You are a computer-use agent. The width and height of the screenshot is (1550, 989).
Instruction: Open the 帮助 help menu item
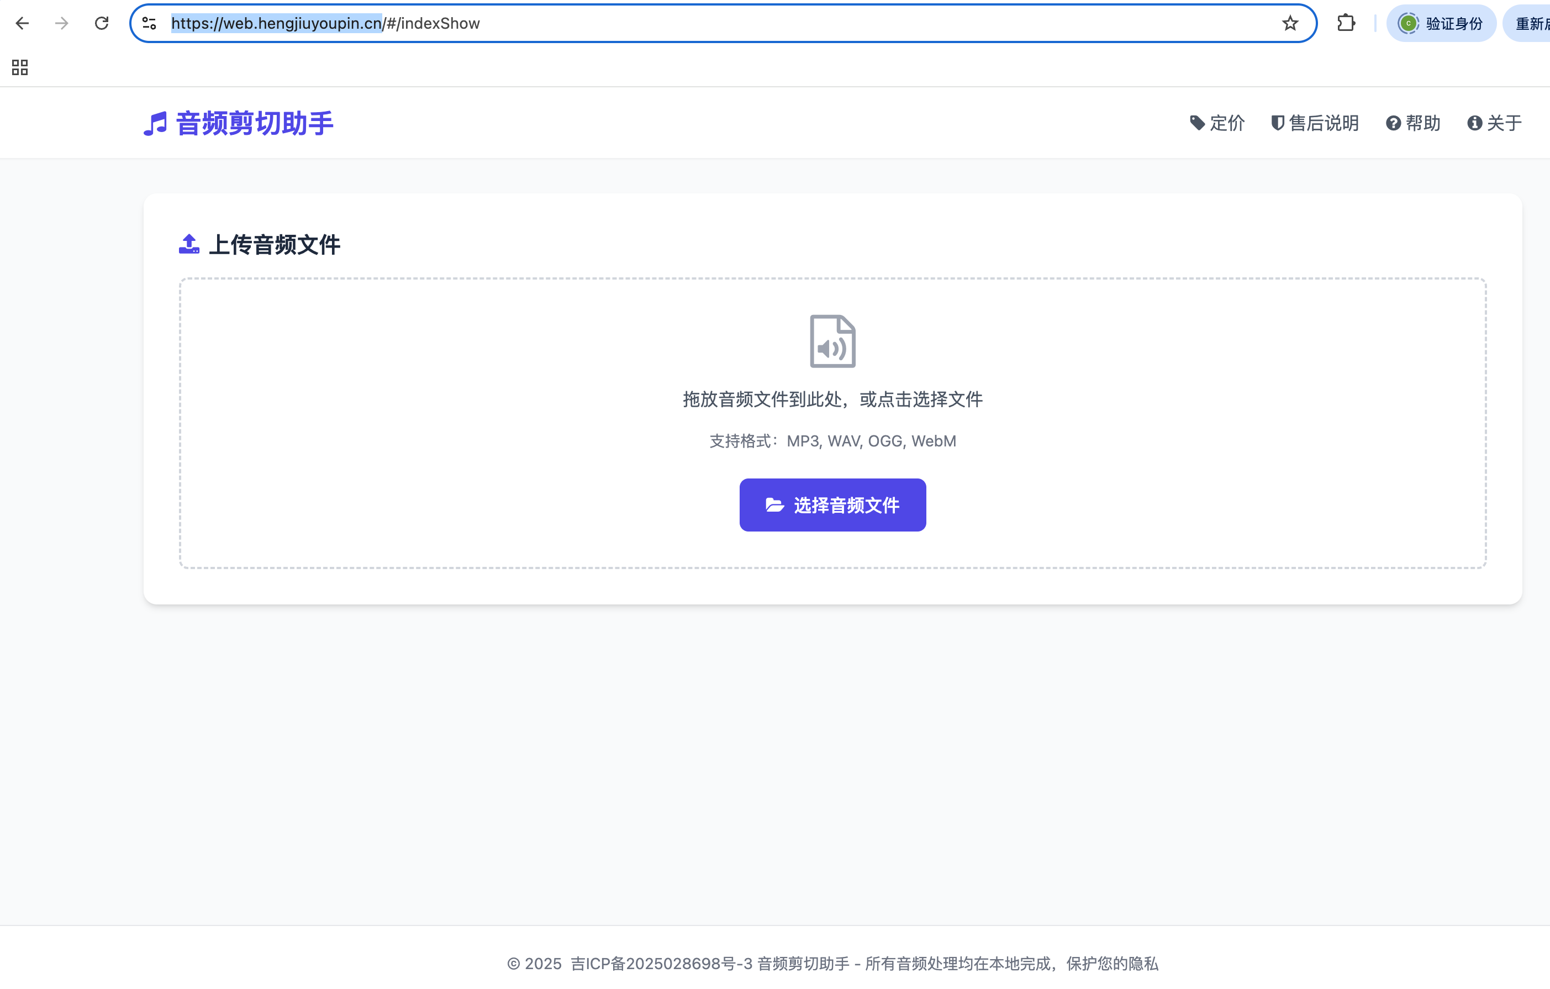tap(1413, 123)
